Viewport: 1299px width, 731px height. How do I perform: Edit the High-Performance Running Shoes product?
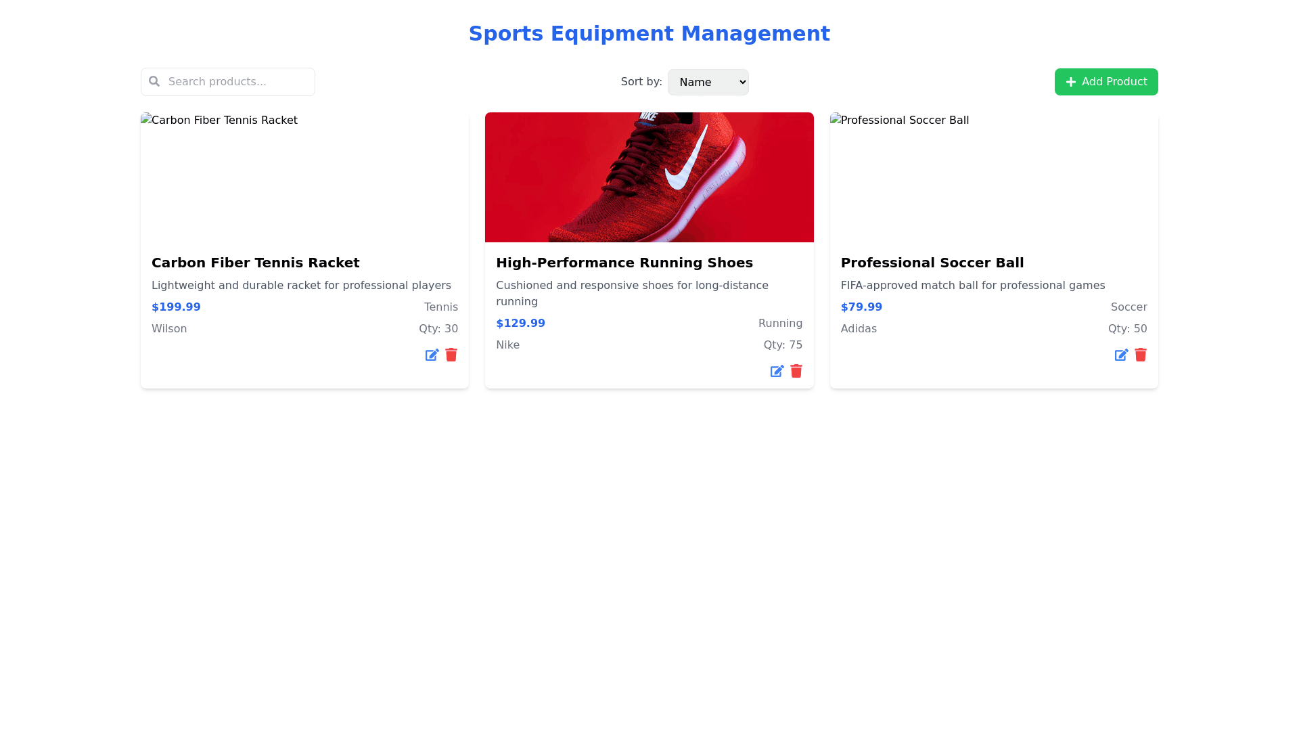[777, 372]
